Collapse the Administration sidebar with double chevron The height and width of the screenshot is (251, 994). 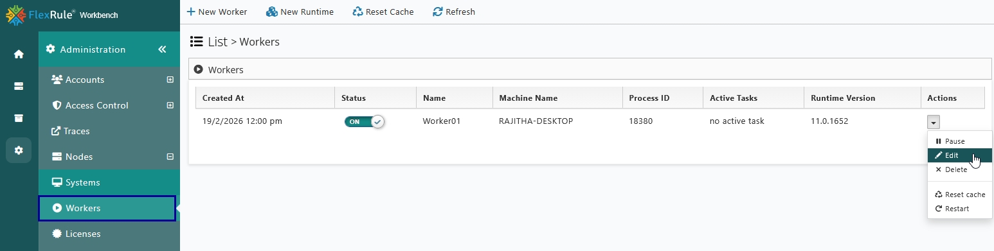pyautogui.click(x=162, y=49)
